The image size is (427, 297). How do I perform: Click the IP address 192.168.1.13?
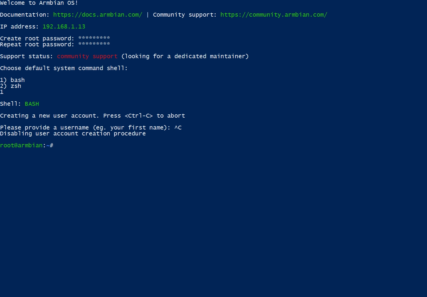coord(64,27)
